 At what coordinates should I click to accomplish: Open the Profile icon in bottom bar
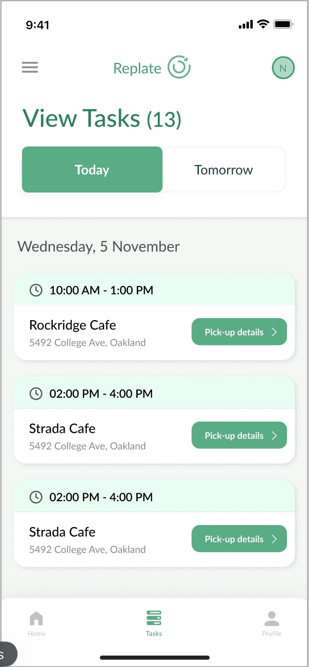[271, 618]
